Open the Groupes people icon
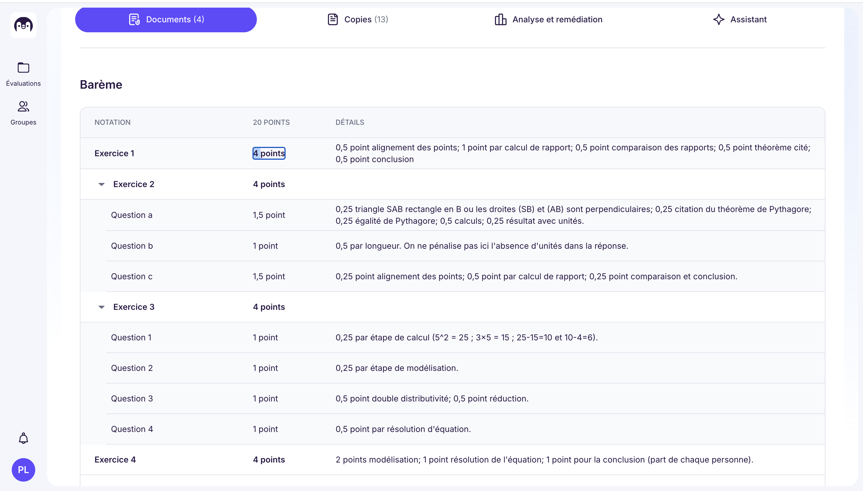This screenshot has width=863, height=491. [x=23, y=107]
